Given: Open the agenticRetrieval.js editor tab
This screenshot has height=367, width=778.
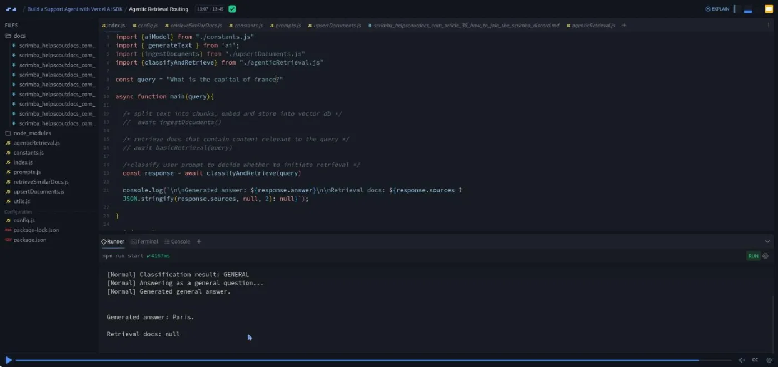Looking at the screenshot, I should (590, 26).
